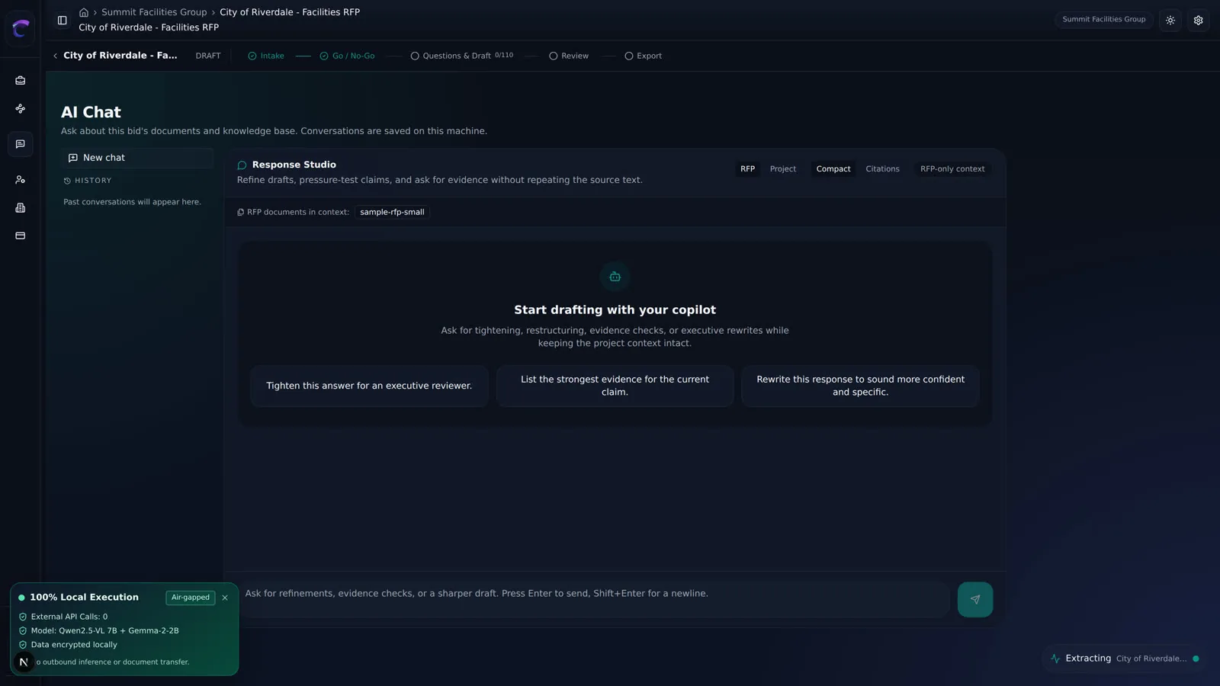Focus the chat message input field
Screen dimensions: 1220x686
[595, 600]
